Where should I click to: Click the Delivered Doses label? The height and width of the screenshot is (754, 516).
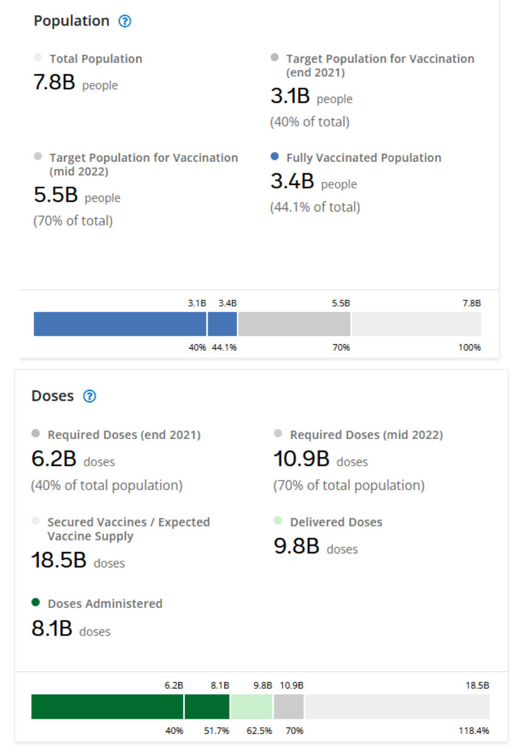pyautogui.click(x=336, y=522)
